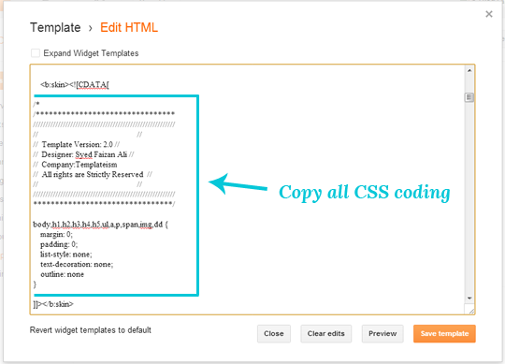The height and width of the screenshot is (364, 505).
Task: Click Clear edits button
Action: click(326, 334)
